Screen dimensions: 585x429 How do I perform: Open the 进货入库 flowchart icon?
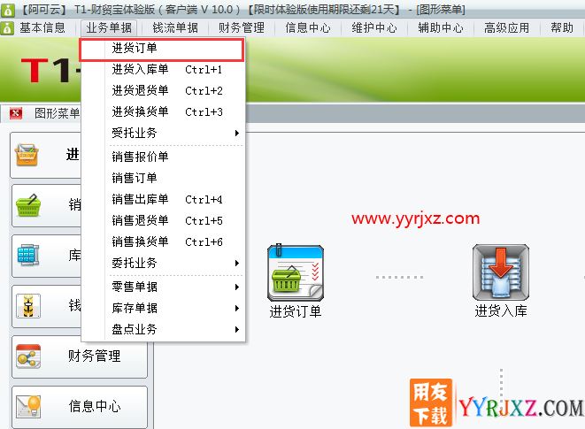point(501,272)
